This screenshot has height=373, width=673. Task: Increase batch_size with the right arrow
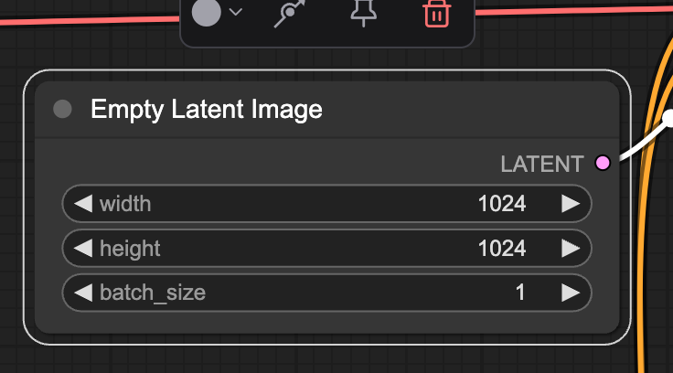[x=571, y=293]
